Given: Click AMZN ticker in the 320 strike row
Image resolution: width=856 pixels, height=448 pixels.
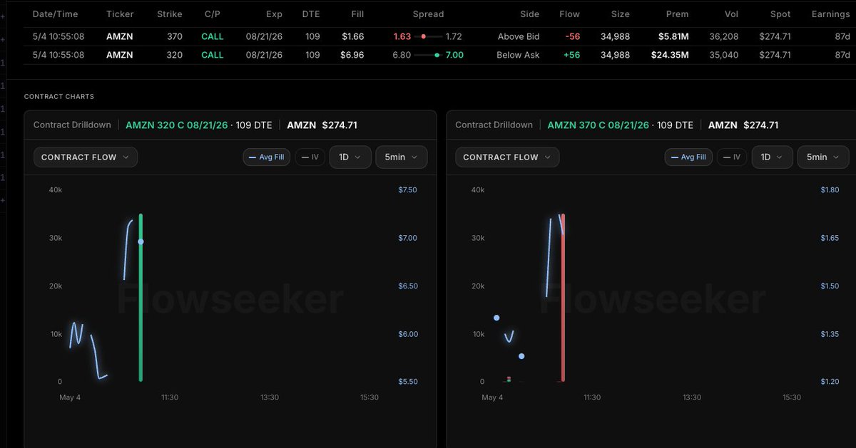Looking at the screenshot, I should pos(120,55).
